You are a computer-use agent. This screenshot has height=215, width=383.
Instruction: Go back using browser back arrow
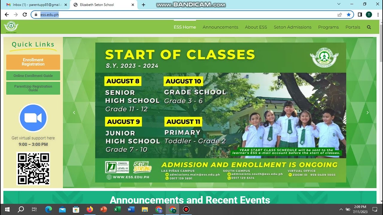tap(7, 14)
